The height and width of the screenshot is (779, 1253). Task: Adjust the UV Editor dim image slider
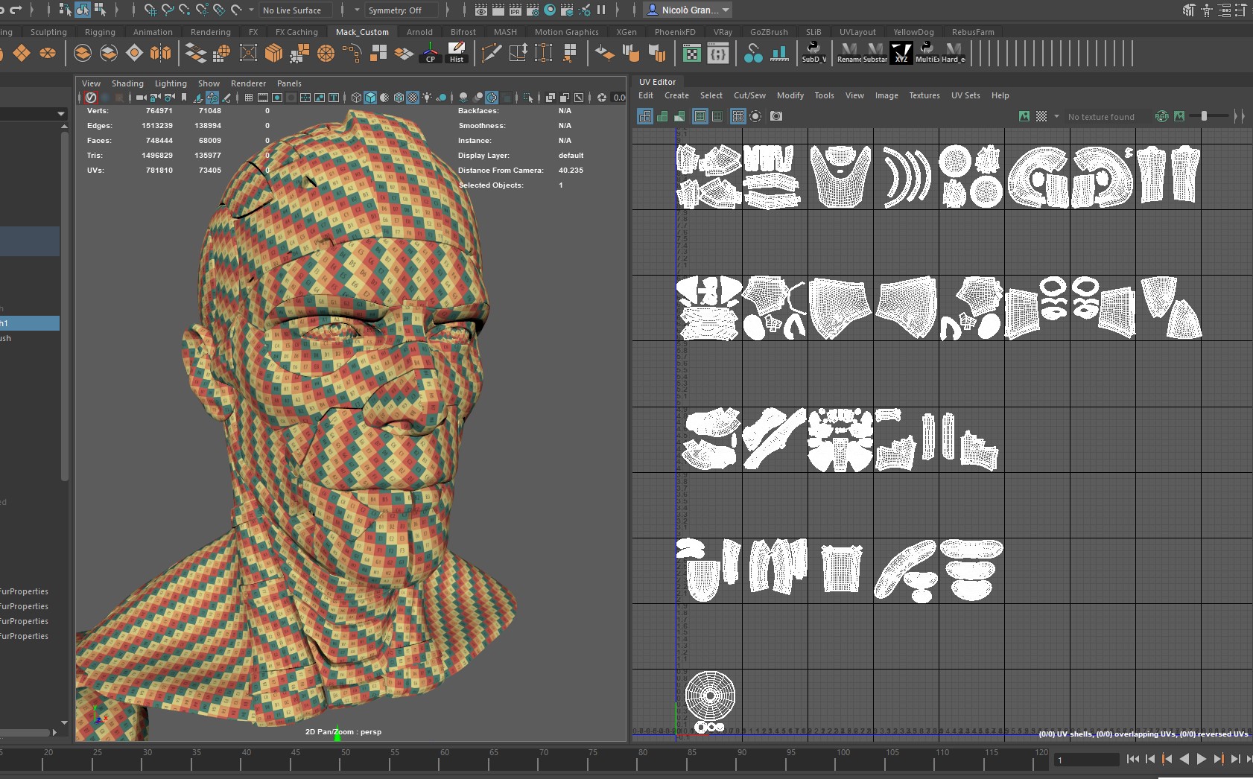coord(1204,116)
